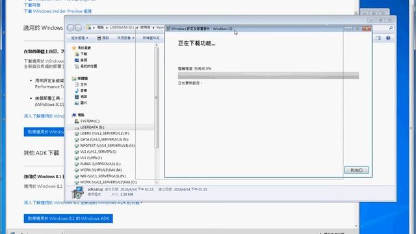Screen dimensions: 416x234
Task: Open the 視訊 (Videos) library
Action: (x=84, y=97)
